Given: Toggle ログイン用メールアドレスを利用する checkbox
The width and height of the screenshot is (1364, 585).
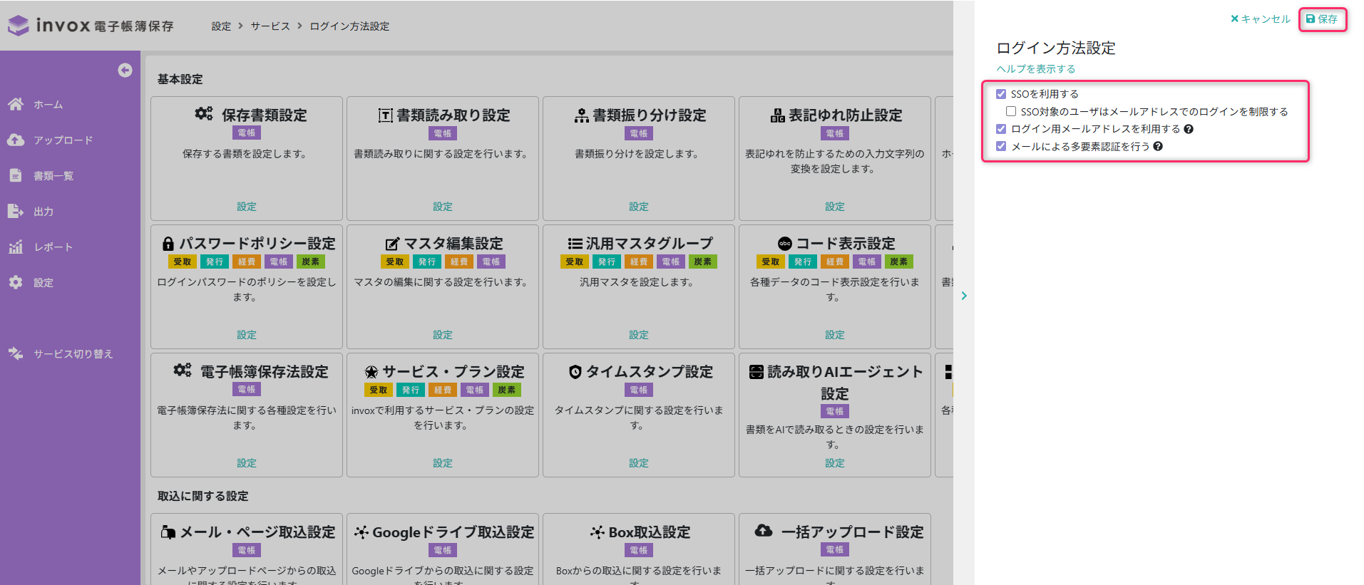Looking at the screenshot, I should pos(1001,129).
